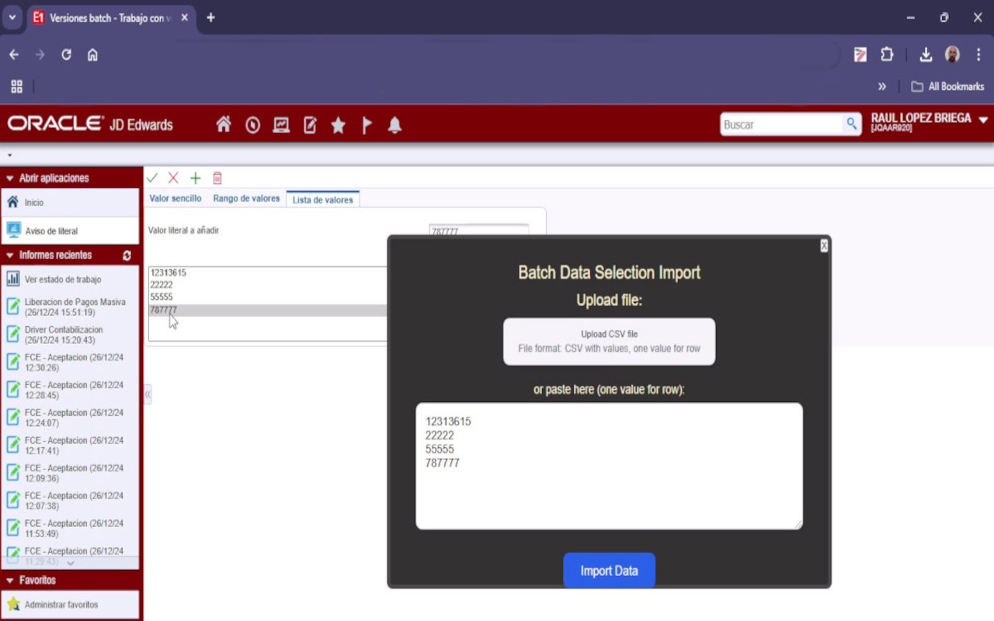The height and width of the screenshot is (621, 994).
Task: Select the flag icon in the header
Action: coord(367,124)
